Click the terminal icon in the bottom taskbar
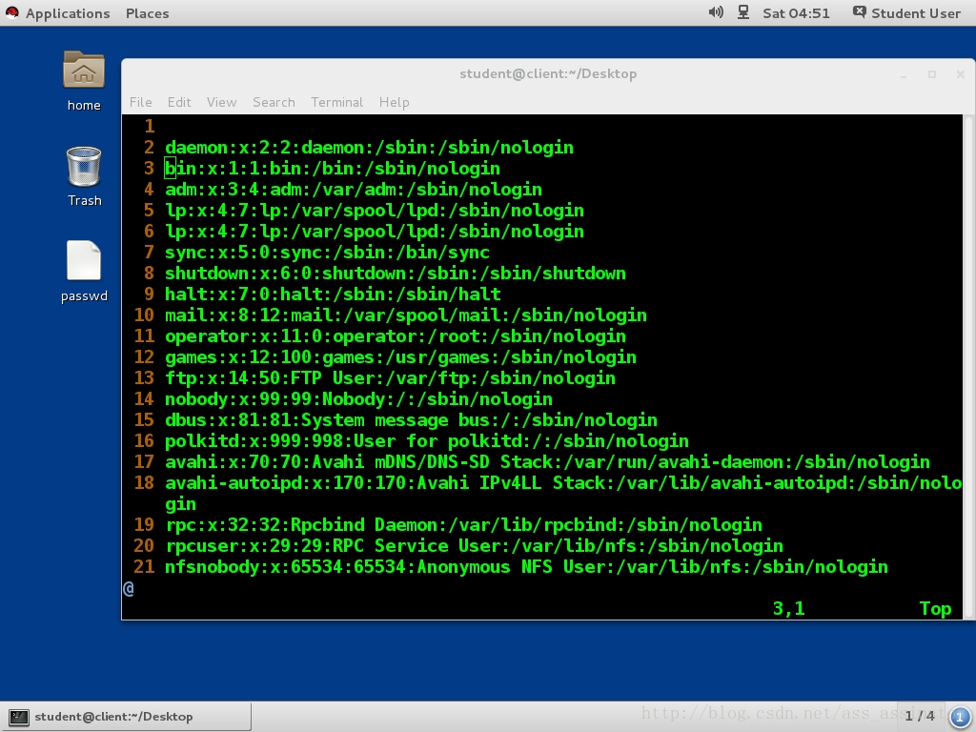The image size is (976, 732). [19, 717]
